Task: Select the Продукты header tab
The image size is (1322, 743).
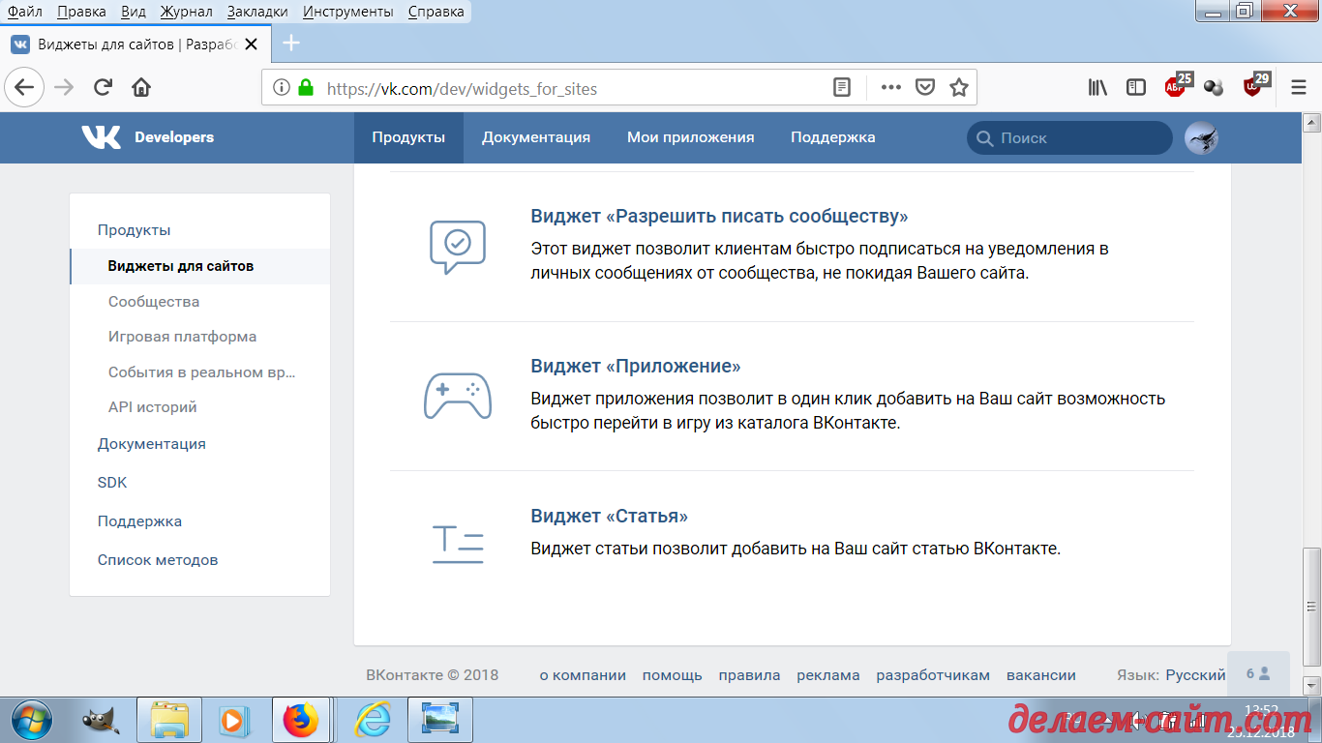Action: point(408,137)
